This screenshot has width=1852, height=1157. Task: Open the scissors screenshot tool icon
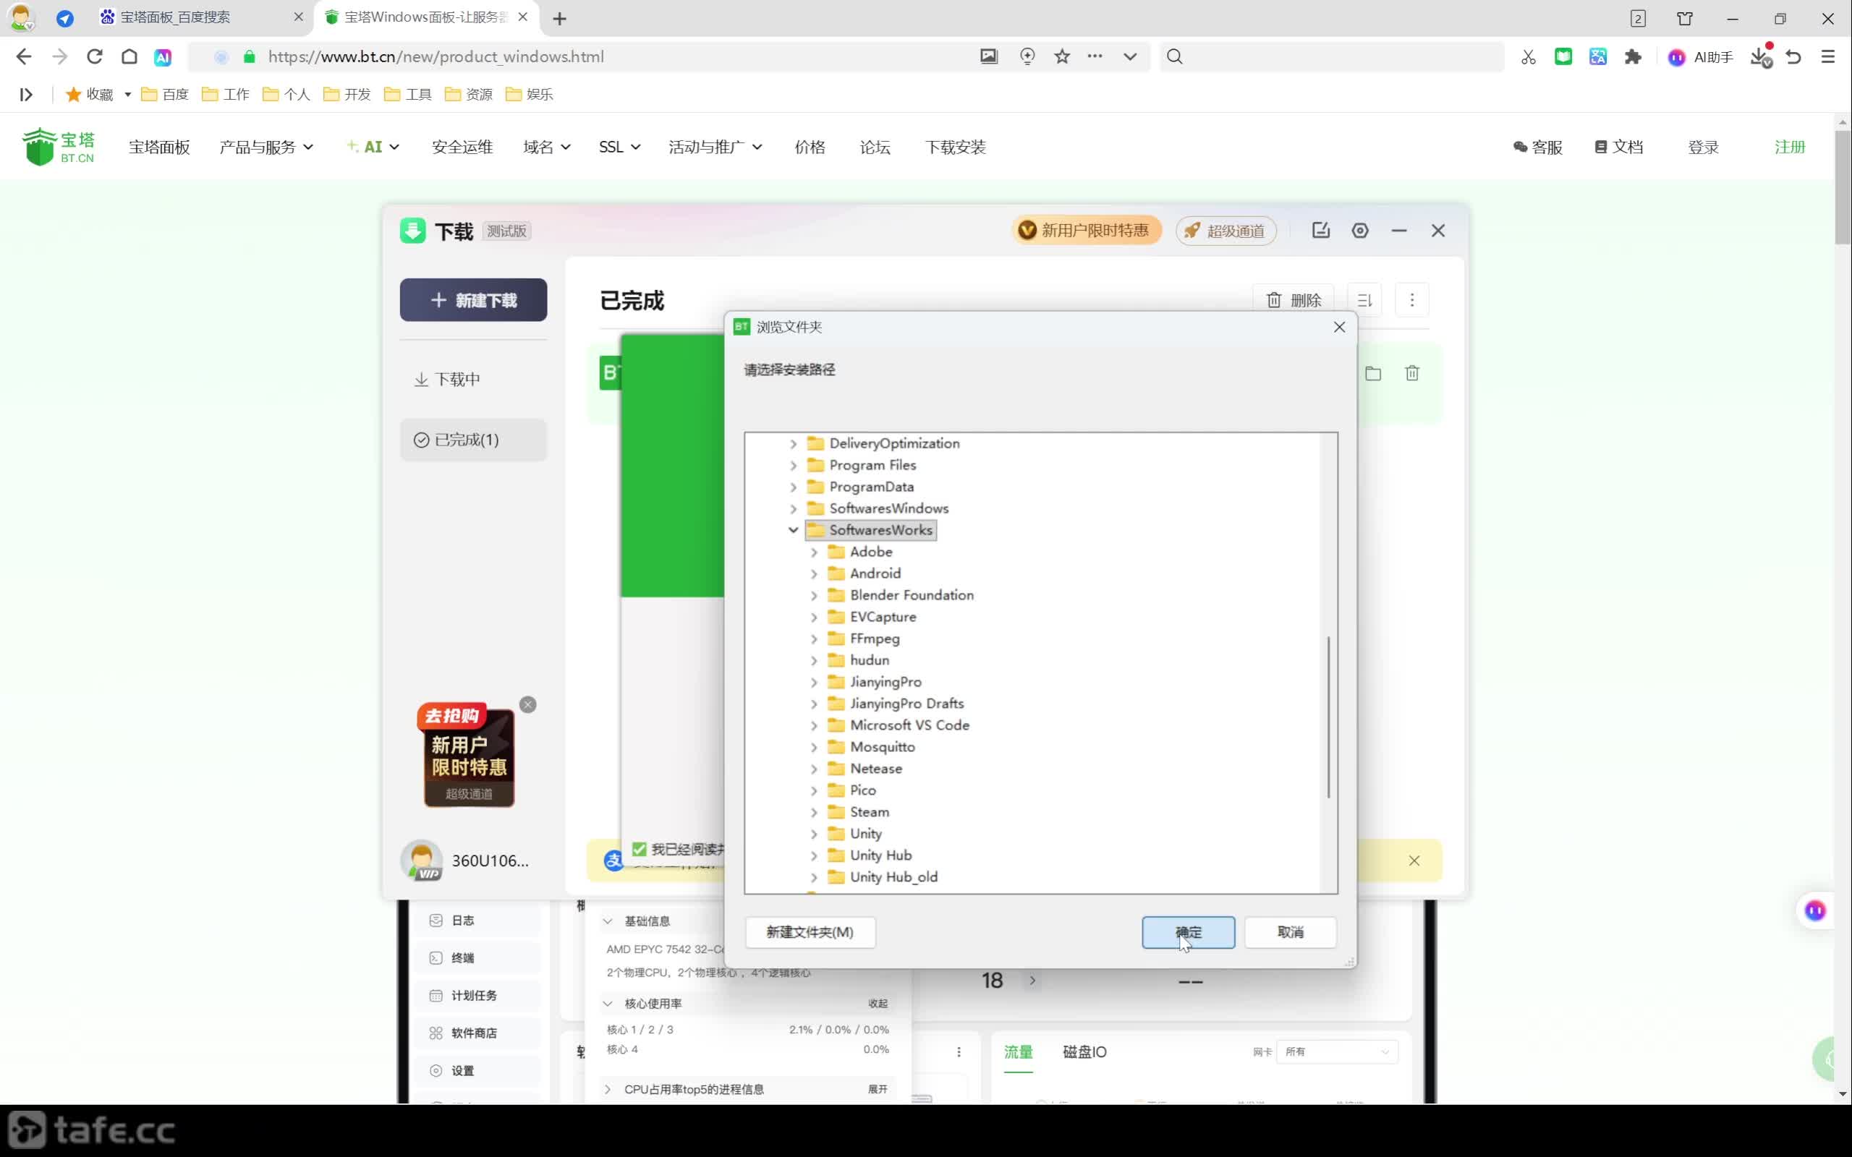point(1529,56)
